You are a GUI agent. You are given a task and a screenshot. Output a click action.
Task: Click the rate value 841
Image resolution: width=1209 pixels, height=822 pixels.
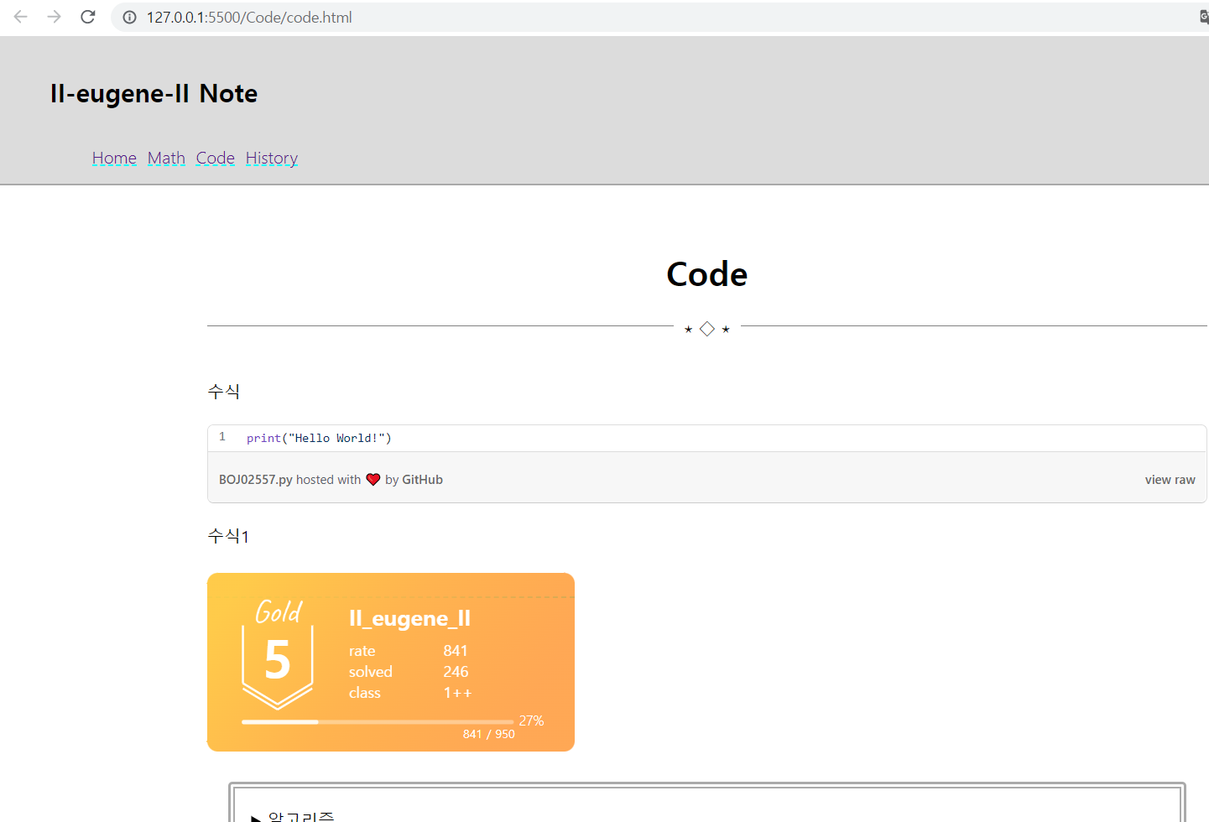[x=456, y=651]
